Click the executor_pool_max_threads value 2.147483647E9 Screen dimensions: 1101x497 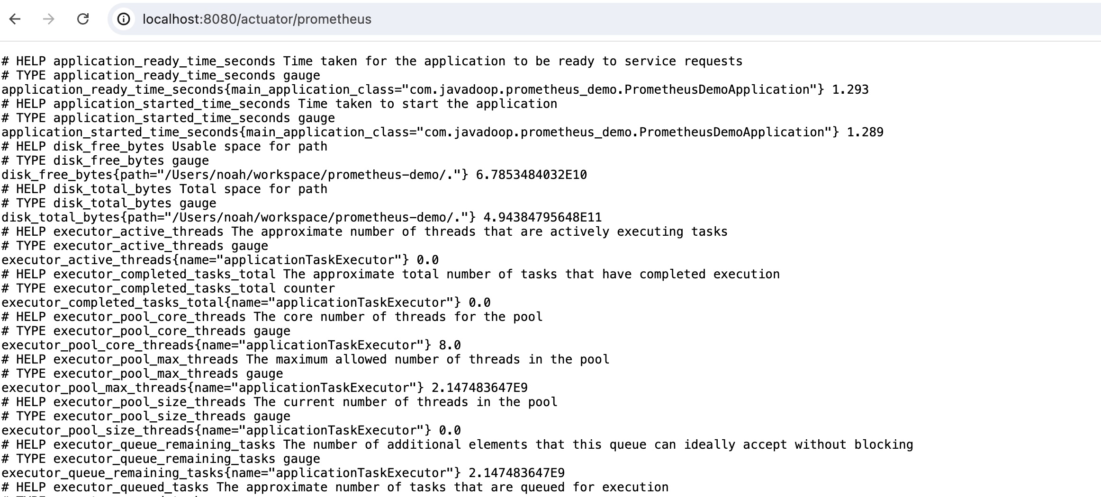coord(479,388)
